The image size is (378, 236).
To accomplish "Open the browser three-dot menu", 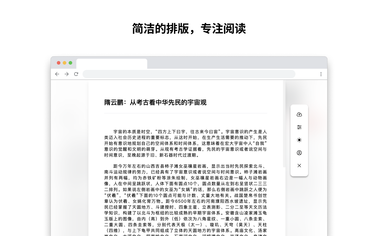I will [x=321, y=74].
